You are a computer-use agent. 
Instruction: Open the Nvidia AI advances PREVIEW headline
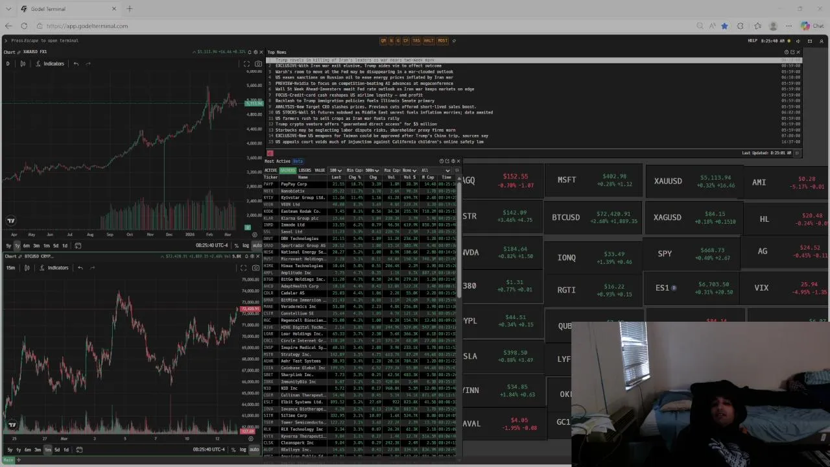click(364, 83)
